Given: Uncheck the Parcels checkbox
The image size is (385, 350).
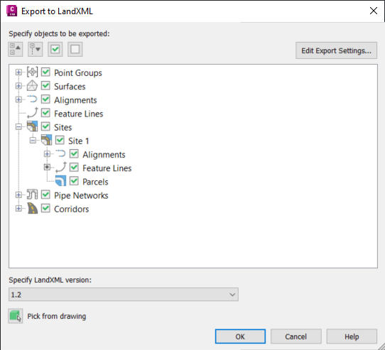Looking at the screenshot, I should coord(74,181).
